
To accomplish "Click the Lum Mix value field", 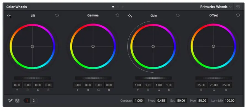I will (x=230, y=101).
